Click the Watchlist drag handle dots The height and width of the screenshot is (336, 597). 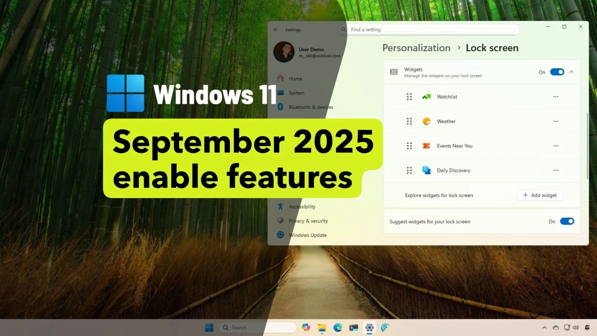point(409,97)
